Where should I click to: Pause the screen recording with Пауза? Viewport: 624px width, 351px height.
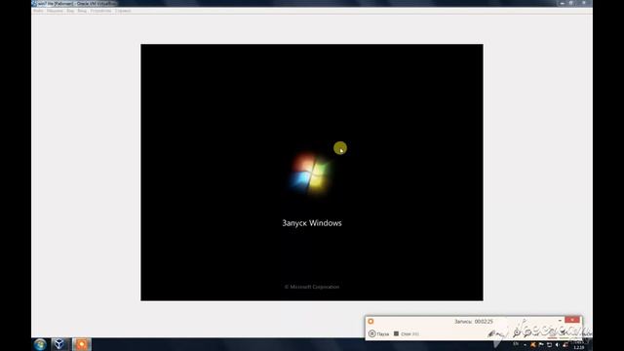(x=379, y=333)
